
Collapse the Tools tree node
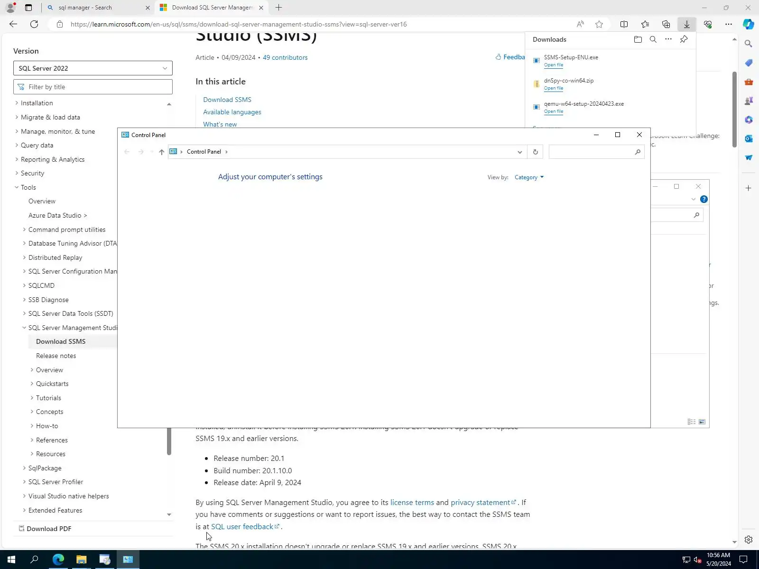[17, 187]
